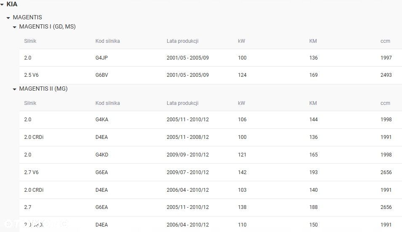
Task: Collapse the MAGENTIS arrow
Action: (8, 18)
